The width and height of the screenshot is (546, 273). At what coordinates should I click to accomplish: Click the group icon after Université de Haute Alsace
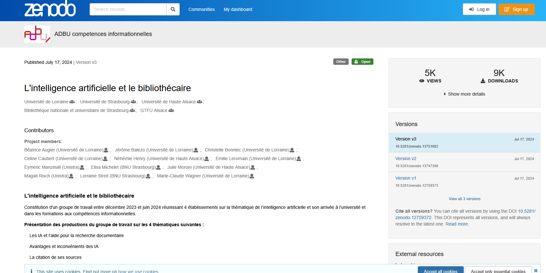[x=200, y=102]
